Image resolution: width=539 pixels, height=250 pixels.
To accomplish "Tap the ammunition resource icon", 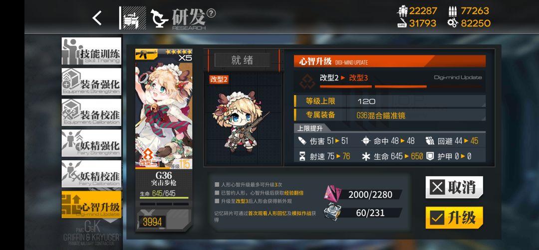I will (x=452, y=11).
